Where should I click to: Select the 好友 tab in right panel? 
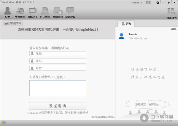(126, 24)
